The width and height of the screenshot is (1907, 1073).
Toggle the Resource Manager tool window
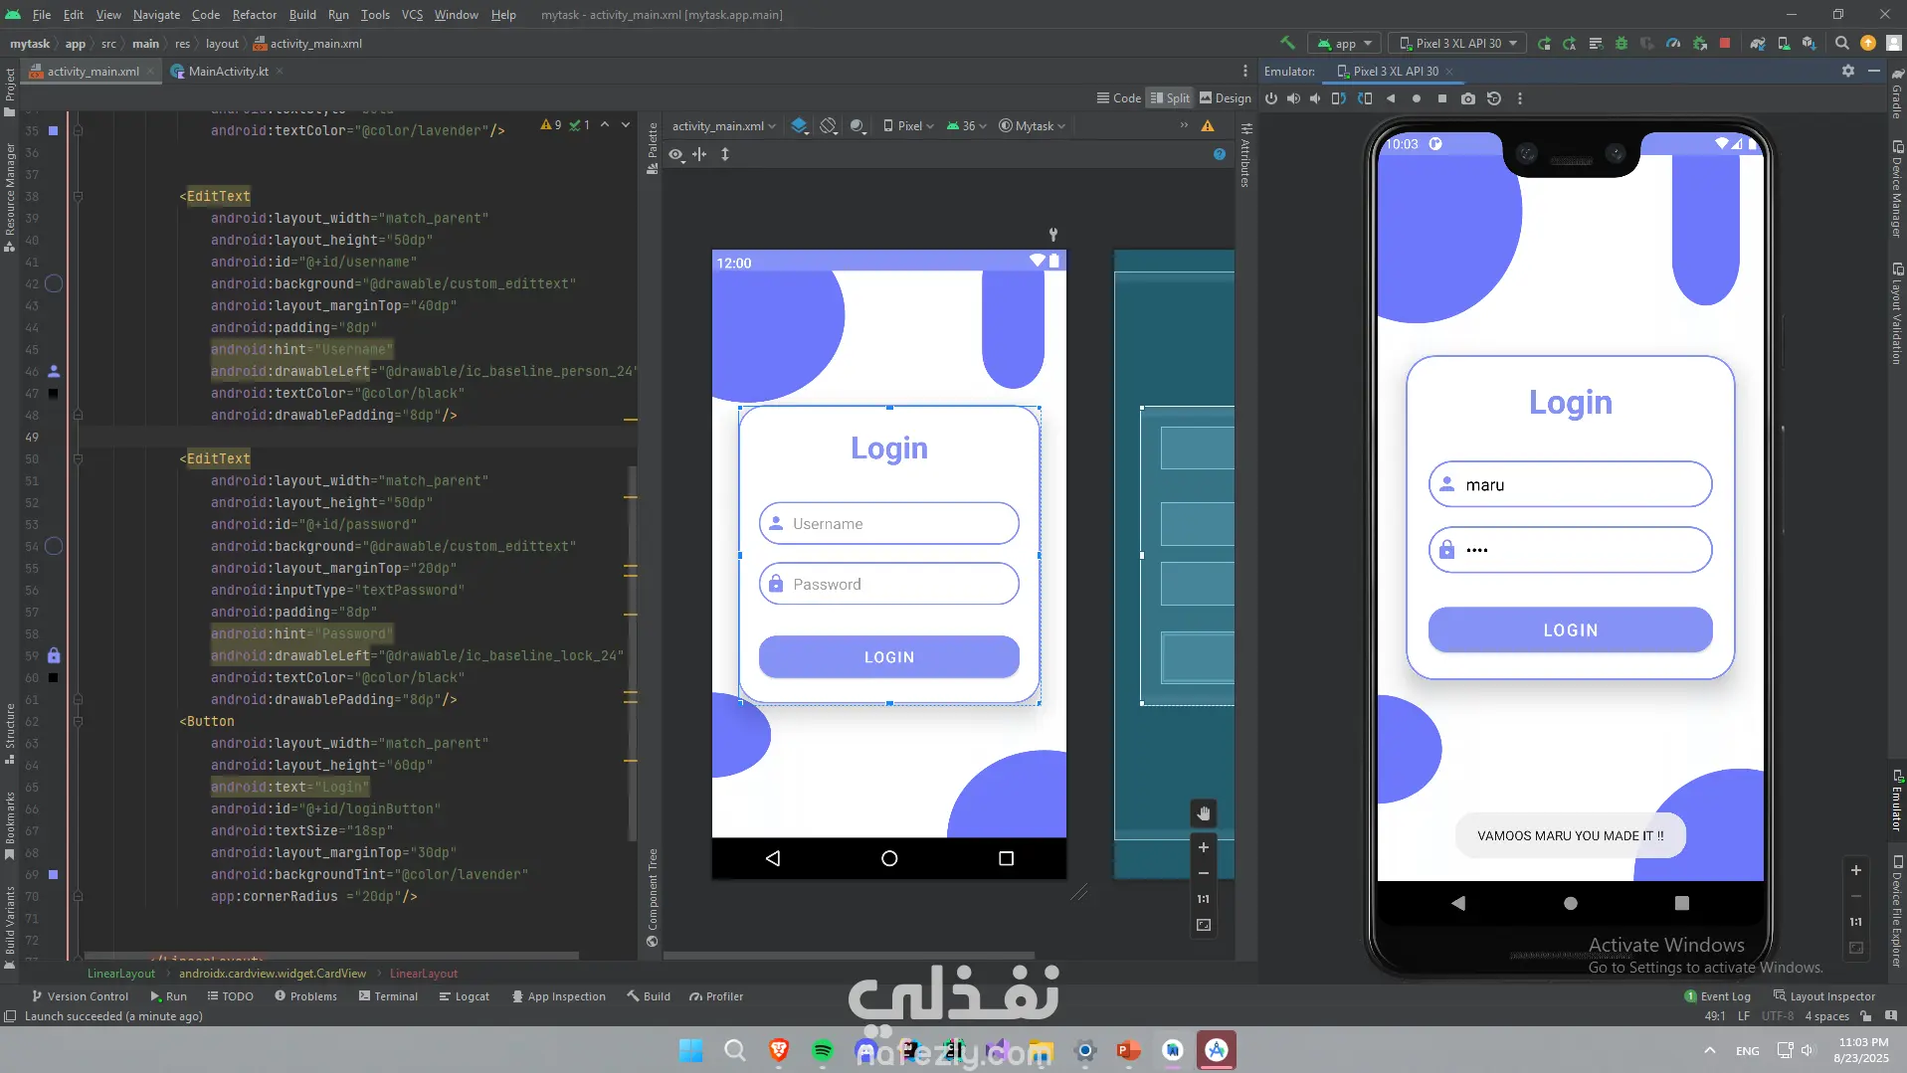click(10, 198)
